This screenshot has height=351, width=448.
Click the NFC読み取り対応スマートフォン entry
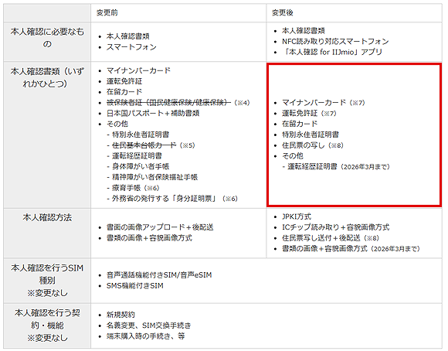335,42
